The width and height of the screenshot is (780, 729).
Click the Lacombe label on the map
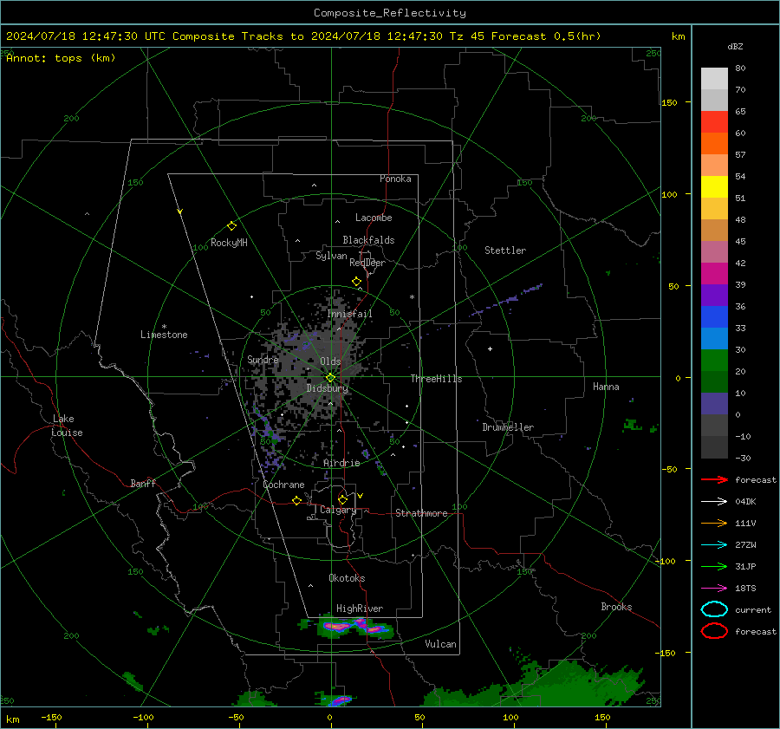point(374,218)
